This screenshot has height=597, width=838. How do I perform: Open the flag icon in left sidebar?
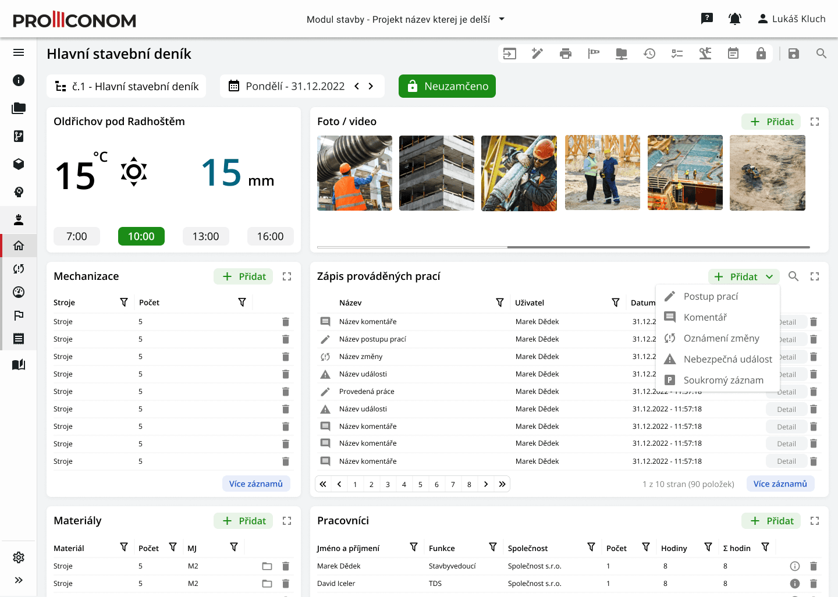pyautogui.click(x=19, y=315)
